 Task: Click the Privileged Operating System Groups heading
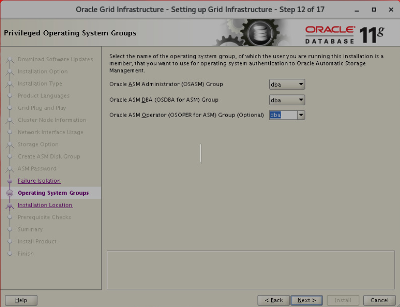coord(70,33)
